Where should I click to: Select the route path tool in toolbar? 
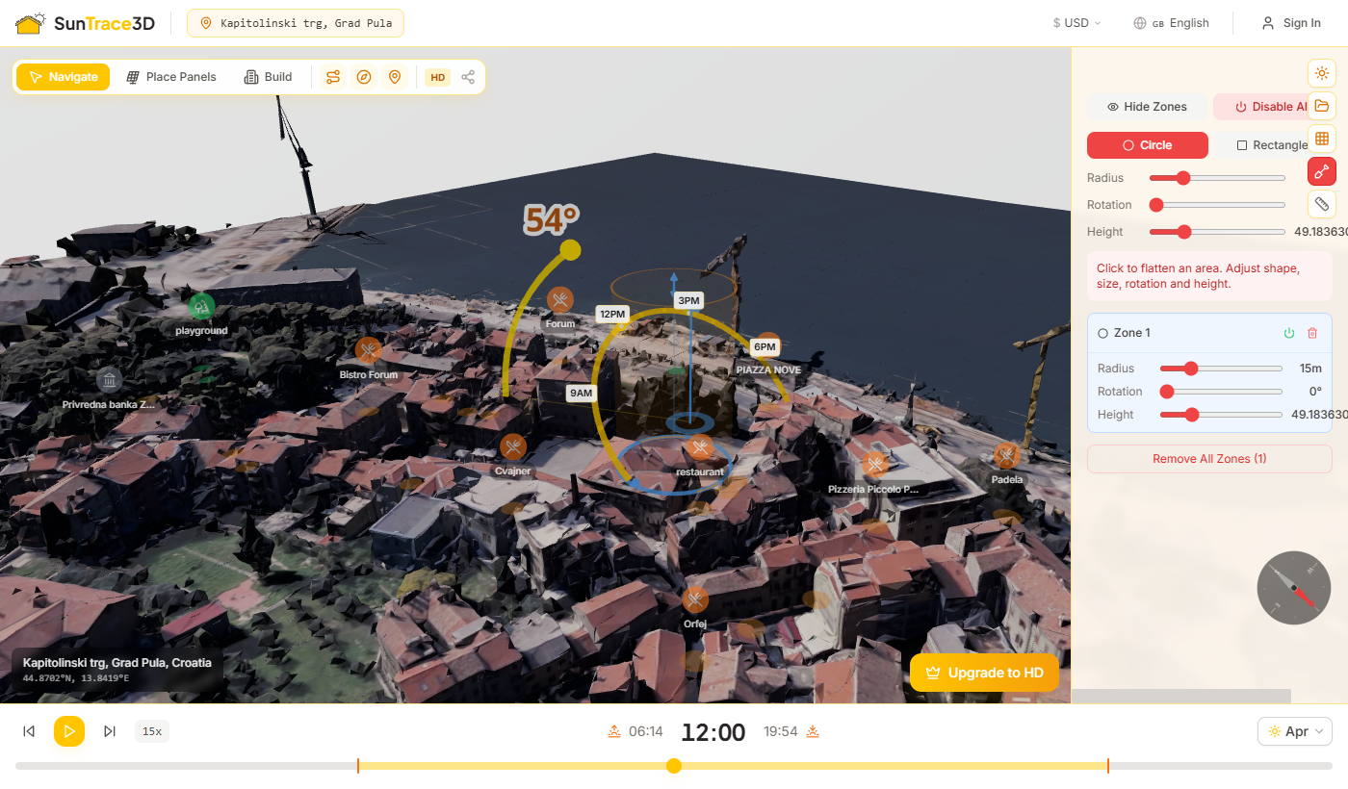click(332, 76)
